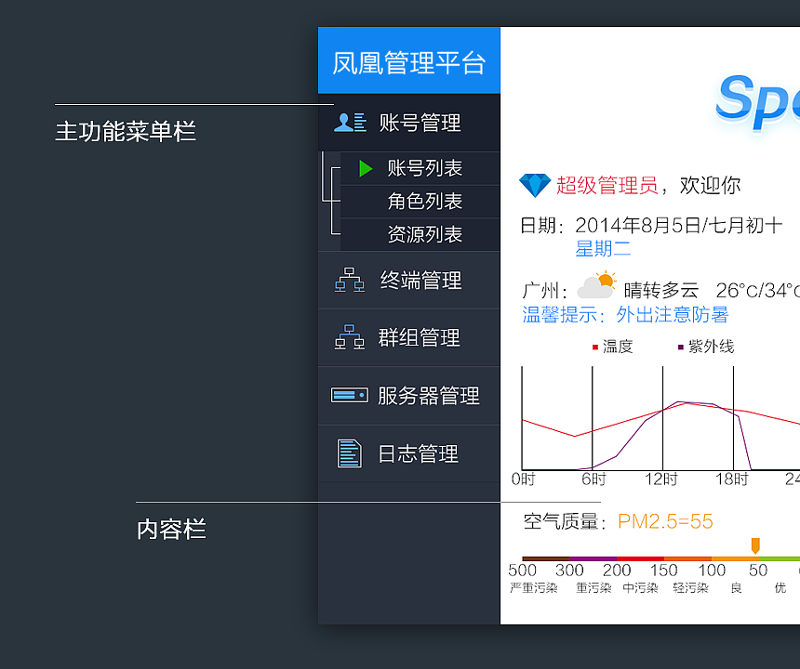Click the 500 scale value
Image resolution: width=800 pixels, height=669 pixels.
click(522, 570)
